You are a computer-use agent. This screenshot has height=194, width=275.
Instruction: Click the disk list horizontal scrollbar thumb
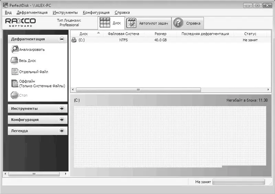pos(139,90)
